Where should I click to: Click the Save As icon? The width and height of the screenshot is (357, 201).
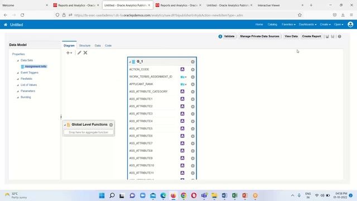click(332, 36)
